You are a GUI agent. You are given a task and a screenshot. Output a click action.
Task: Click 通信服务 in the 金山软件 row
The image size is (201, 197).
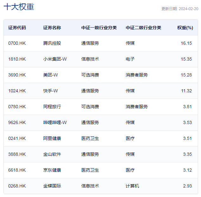(90, 154)
